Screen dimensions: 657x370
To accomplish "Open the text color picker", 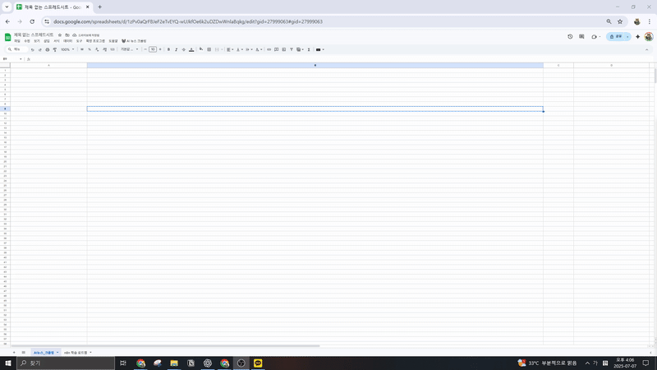I will coord(191,49).
